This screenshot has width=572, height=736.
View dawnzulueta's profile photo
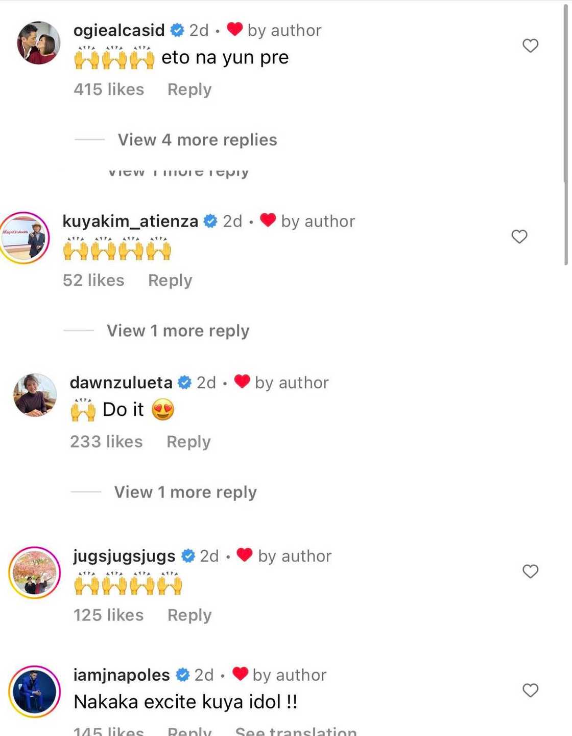pyautogui.click(x=35, y=395)
